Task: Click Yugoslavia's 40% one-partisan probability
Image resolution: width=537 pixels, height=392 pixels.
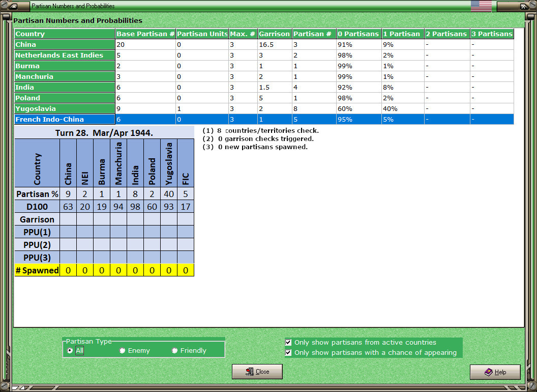Action: (403, 109)
